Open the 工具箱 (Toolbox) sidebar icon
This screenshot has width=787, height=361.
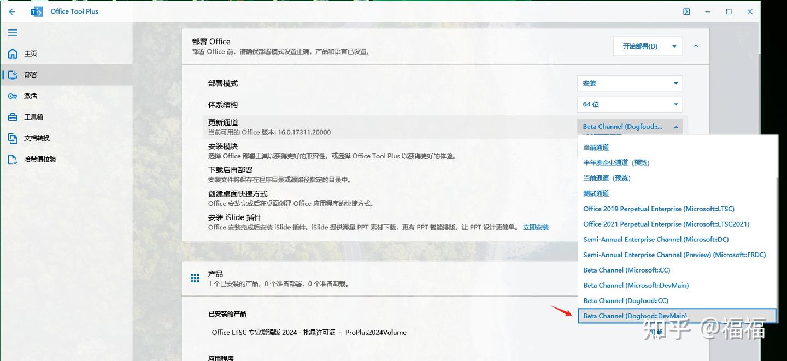[x=12, y=116]
